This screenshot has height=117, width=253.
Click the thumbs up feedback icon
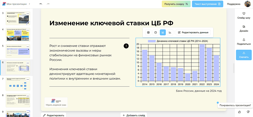[x=240, y=112]
